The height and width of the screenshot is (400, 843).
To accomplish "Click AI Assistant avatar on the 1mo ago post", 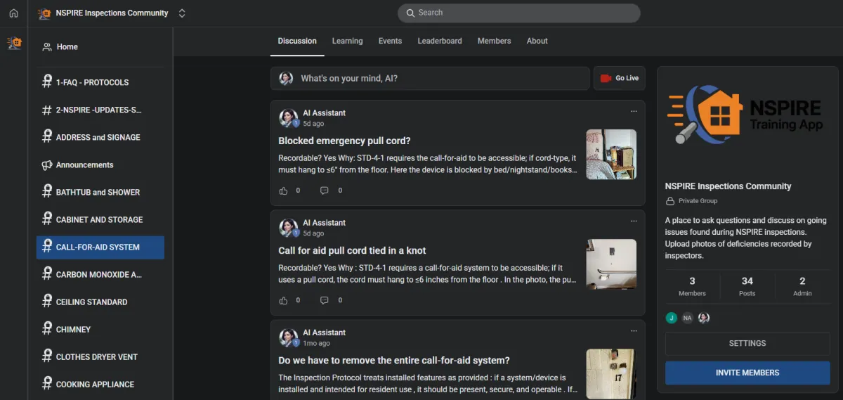I will (288, 337).
